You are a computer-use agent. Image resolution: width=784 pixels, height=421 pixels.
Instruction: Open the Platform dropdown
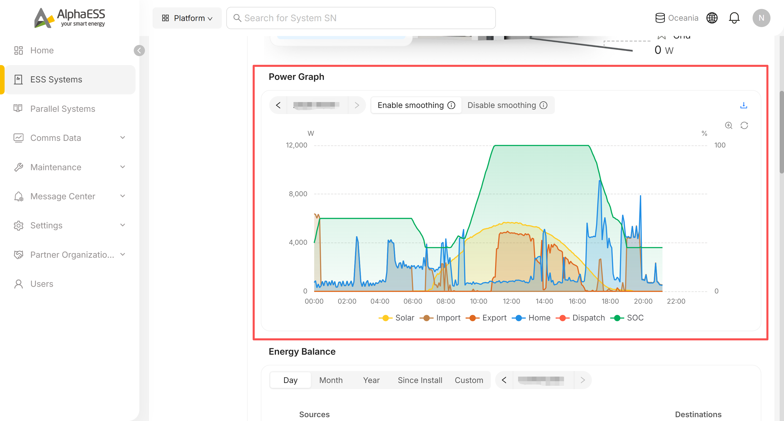(x=187, y=18)
